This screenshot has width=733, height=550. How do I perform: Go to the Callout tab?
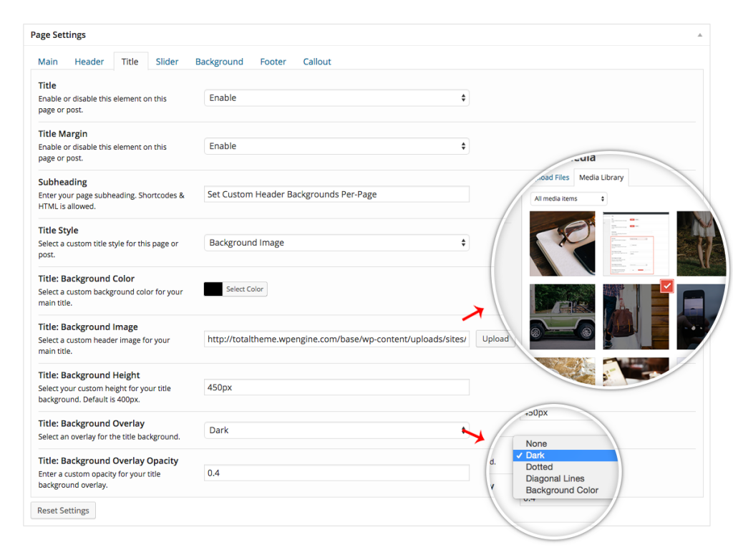[x=316, y=62]
